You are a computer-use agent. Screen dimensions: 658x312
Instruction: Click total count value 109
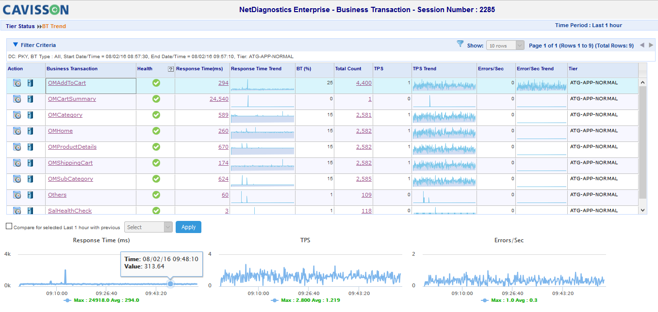pos(366,195)
